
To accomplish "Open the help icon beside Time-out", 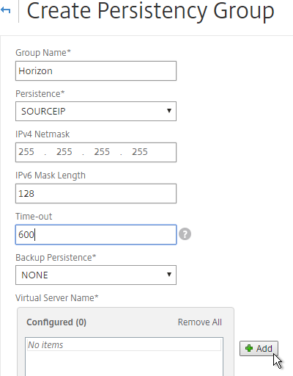I will (185, 234).
